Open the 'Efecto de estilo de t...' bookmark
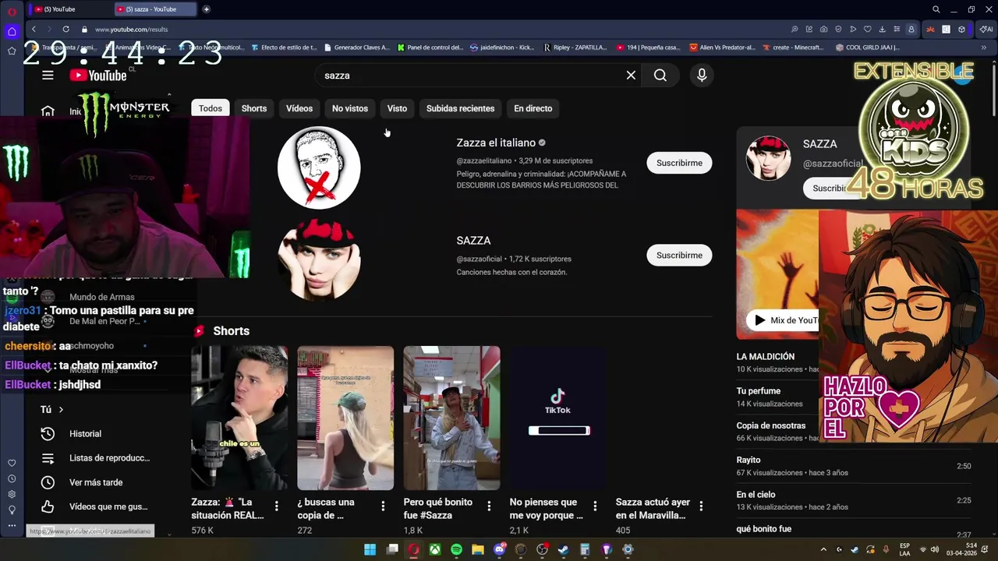Viewport: 998px width, 561px height. [284, 48]
